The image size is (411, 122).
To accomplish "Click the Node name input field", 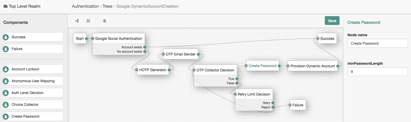I will (x=377, y=43).
